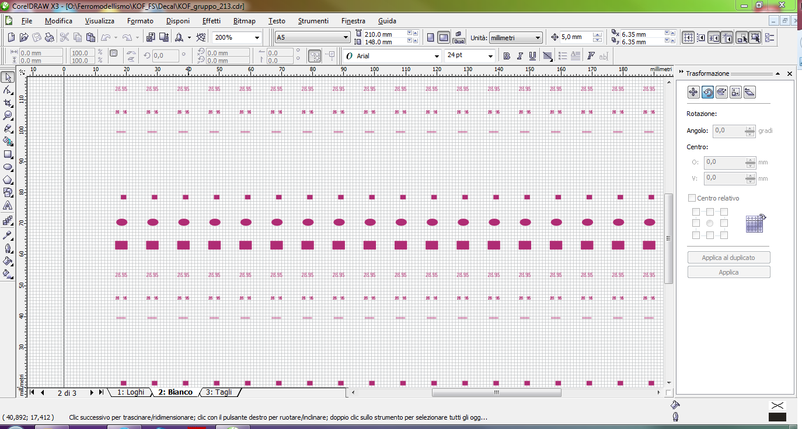Viewport: 802px width, 429px height.
Task: Select the Basic Shapes tool
Action: pyautogui.click(x=8, y=193)
